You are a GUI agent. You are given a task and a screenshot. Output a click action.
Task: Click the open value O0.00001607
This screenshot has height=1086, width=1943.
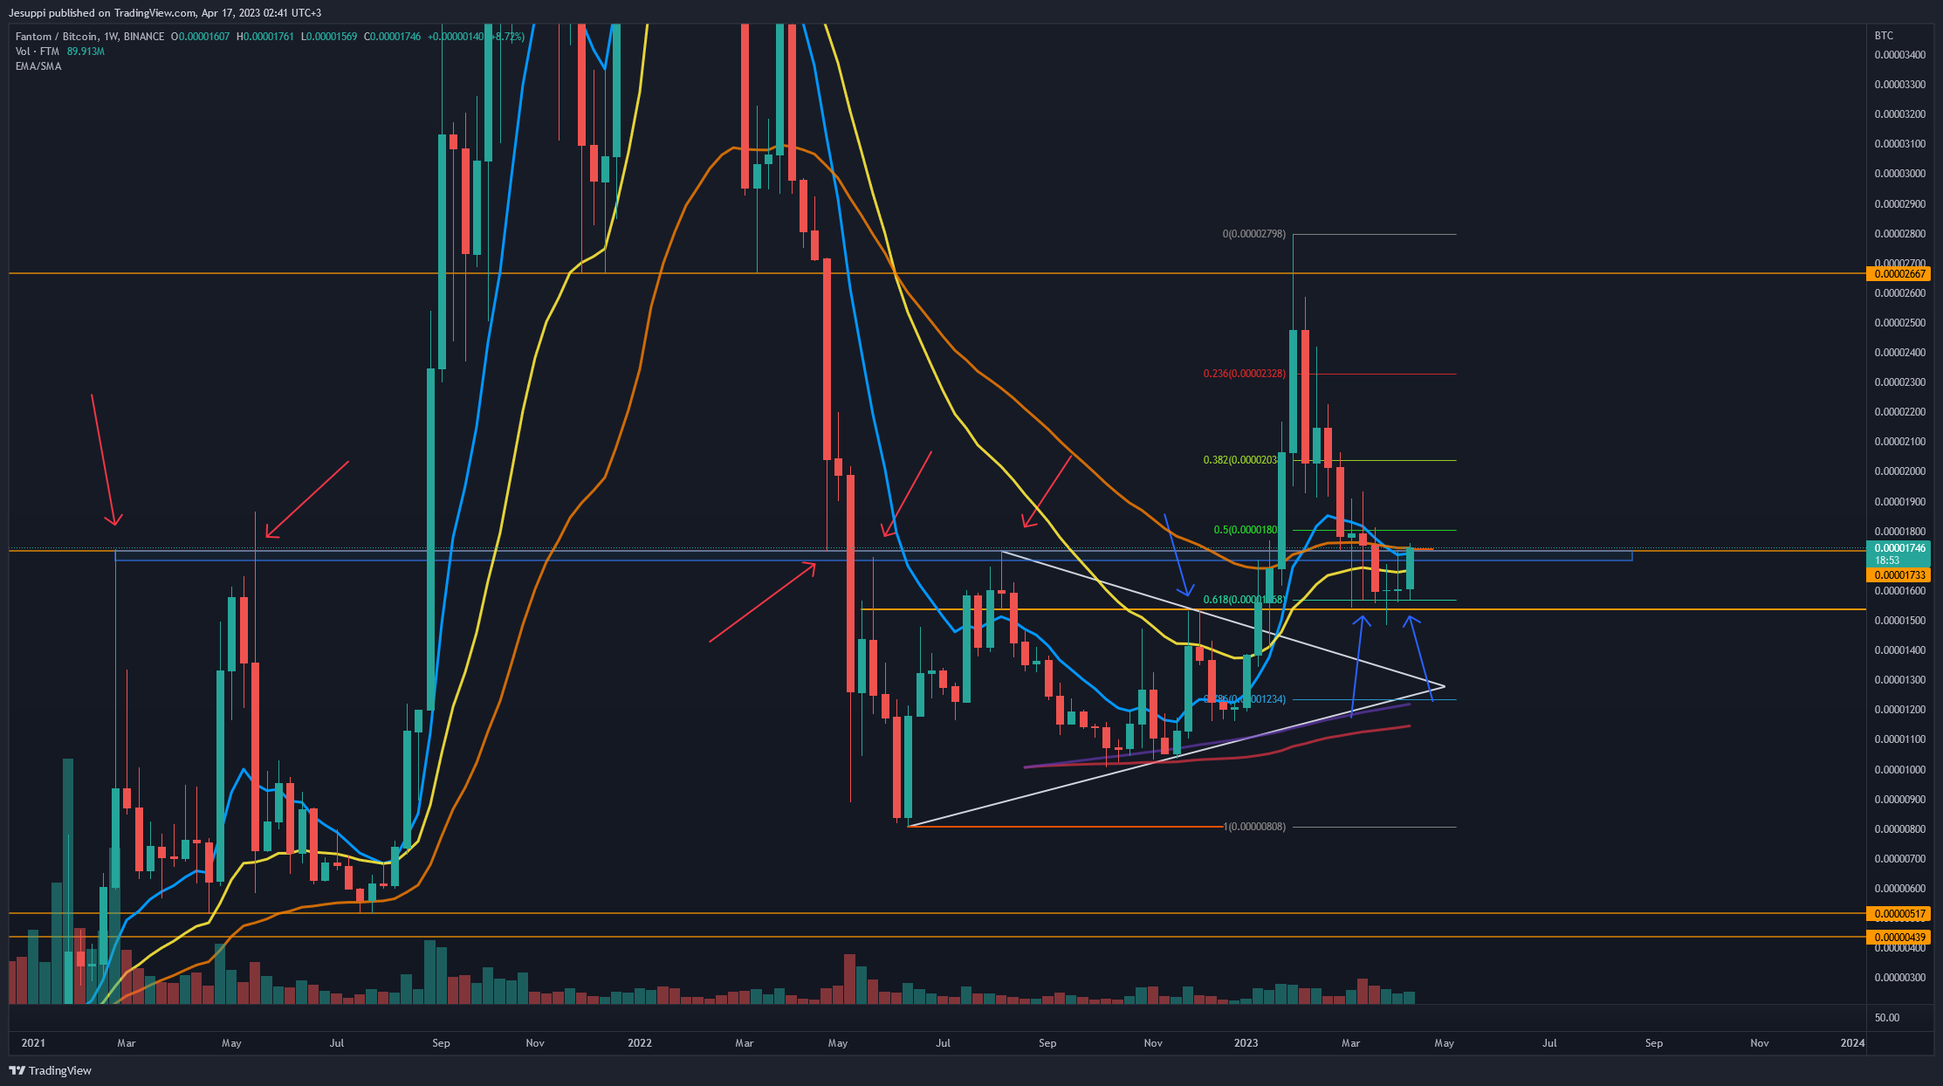pos(200,37)
